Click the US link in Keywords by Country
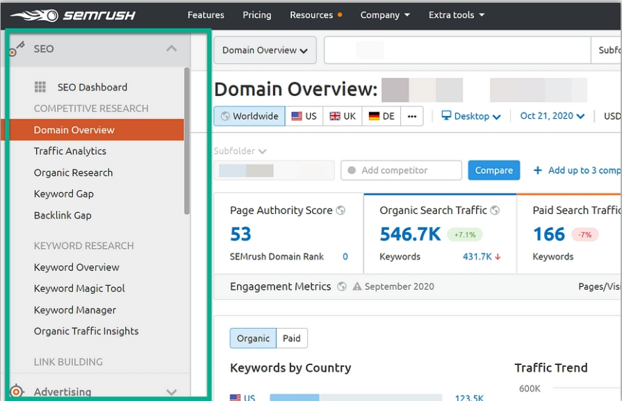The height and width of the screenshot is (401, 622). coord(249,397)
